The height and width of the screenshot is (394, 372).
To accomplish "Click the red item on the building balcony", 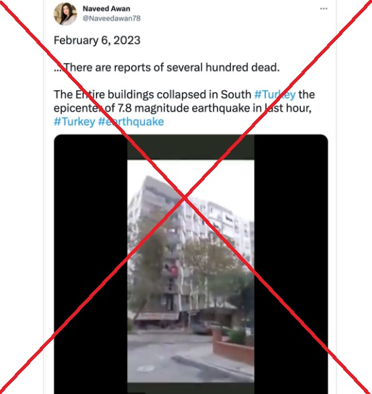I will (x=174, y=272).
